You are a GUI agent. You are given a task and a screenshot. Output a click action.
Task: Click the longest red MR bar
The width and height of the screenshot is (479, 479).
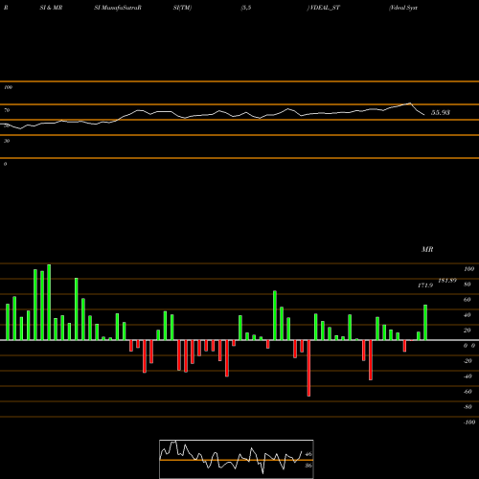point(308,368)
